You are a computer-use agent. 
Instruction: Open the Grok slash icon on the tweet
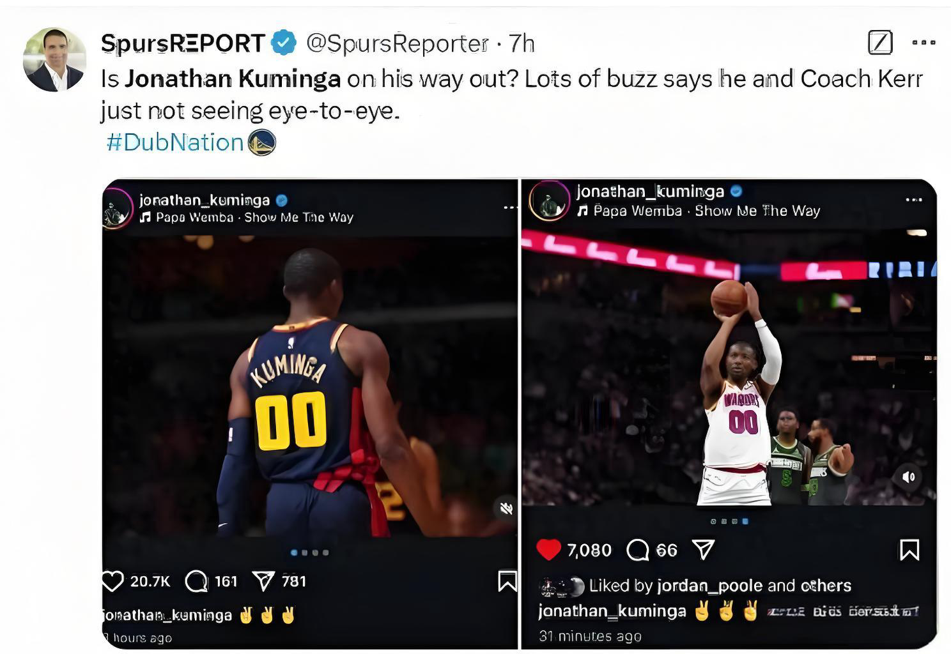(x=880, y=43)
